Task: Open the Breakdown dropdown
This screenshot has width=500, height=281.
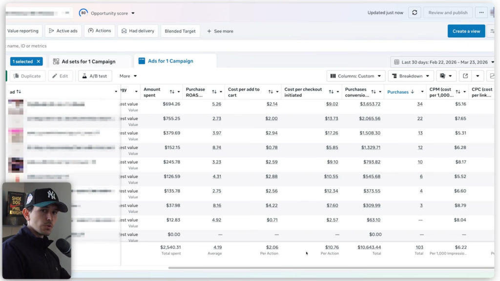Action: (x=411, y=76)
